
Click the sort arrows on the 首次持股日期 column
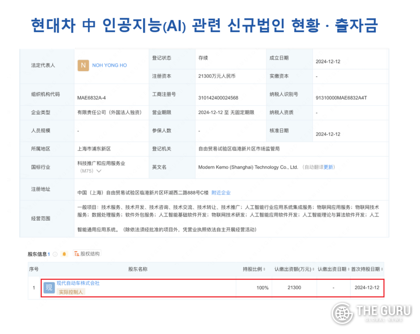coord(382,269)
